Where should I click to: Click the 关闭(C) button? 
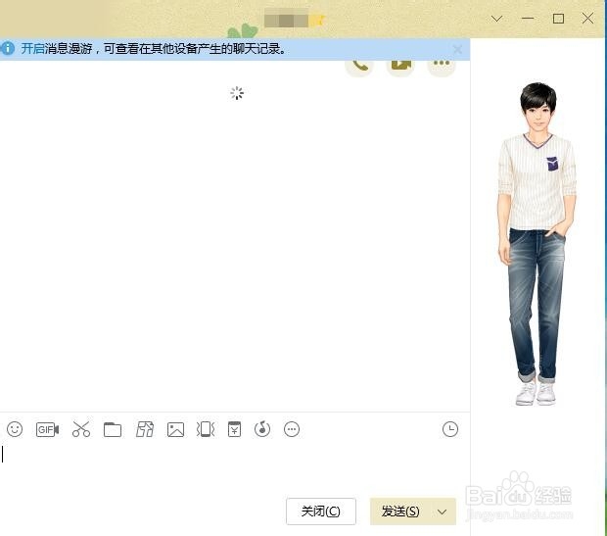[x=321, y=512]
